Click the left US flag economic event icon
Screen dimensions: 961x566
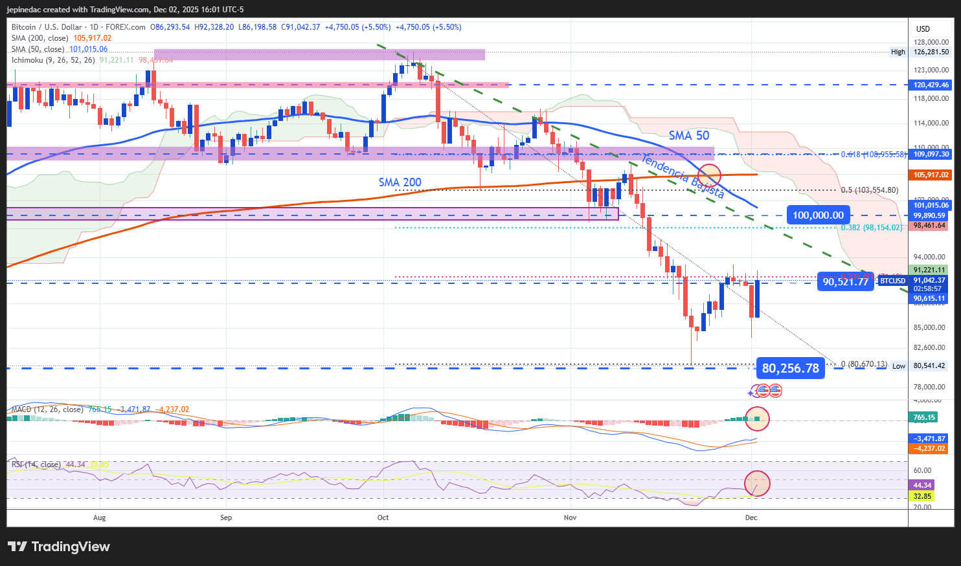(x=763, y=391)
